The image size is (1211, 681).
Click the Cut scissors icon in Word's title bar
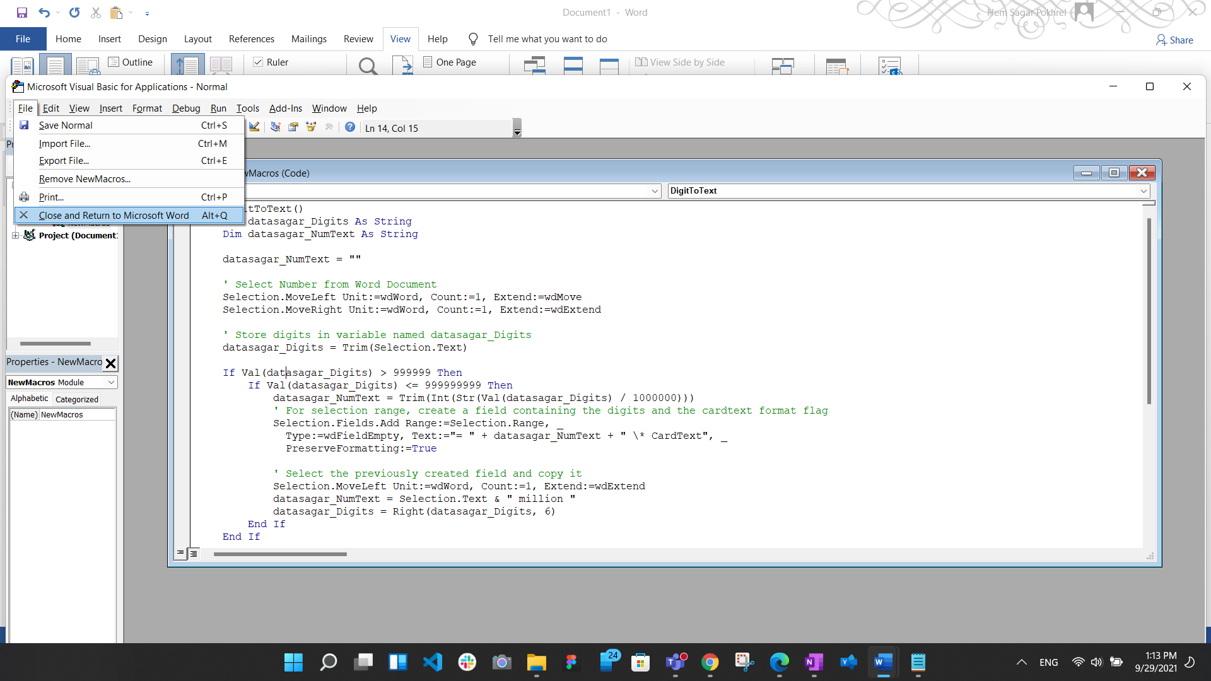(x=96, y=13)
